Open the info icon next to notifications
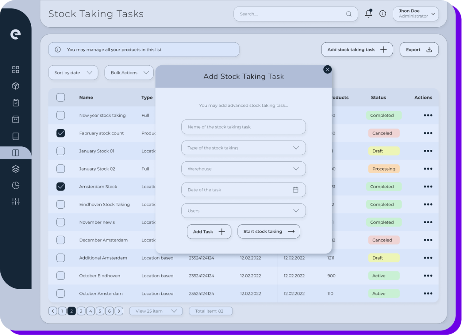Image resolution: width=462 pixels, height=335 pixels. [382, 13]
